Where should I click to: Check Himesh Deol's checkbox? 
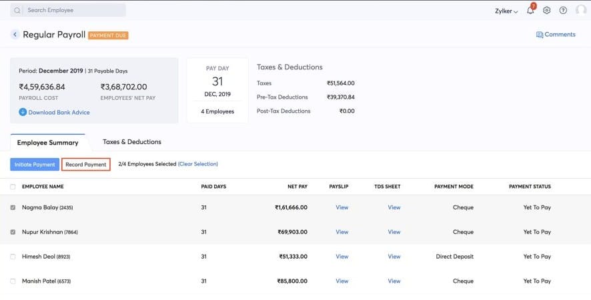coord(13,256)
